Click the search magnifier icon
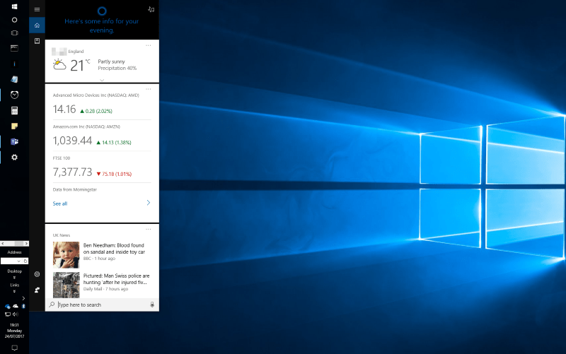Viewport: 566px width, 354px height. (52, 305)
